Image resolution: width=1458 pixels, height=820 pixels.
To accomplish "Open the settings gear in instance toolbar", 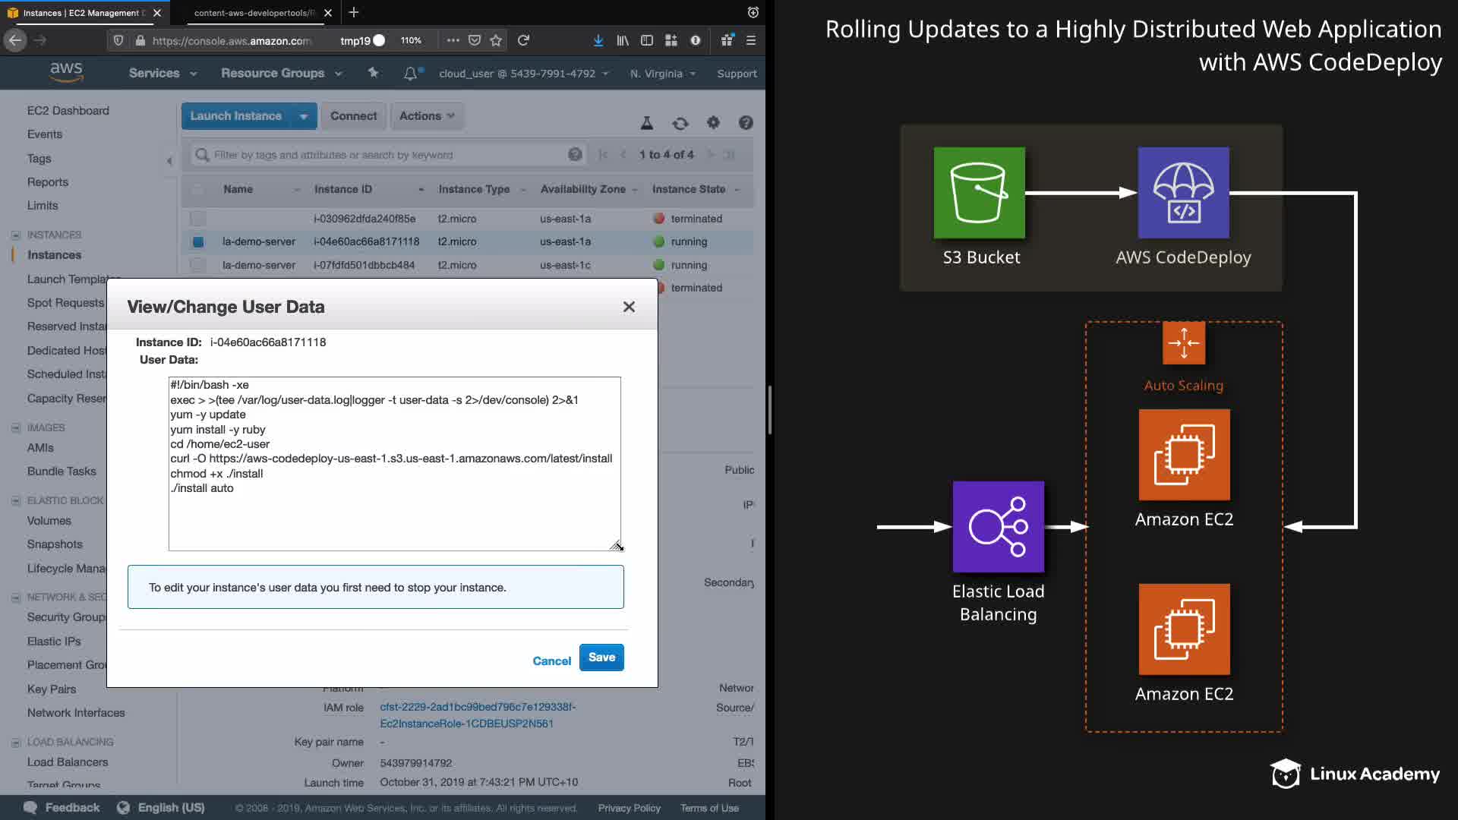I will (x=713, y=122).
